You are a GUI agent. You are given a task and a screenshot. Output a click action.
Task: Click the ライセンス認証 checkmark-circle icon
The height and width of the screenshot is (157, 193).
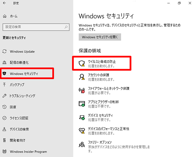click(4, 118)
